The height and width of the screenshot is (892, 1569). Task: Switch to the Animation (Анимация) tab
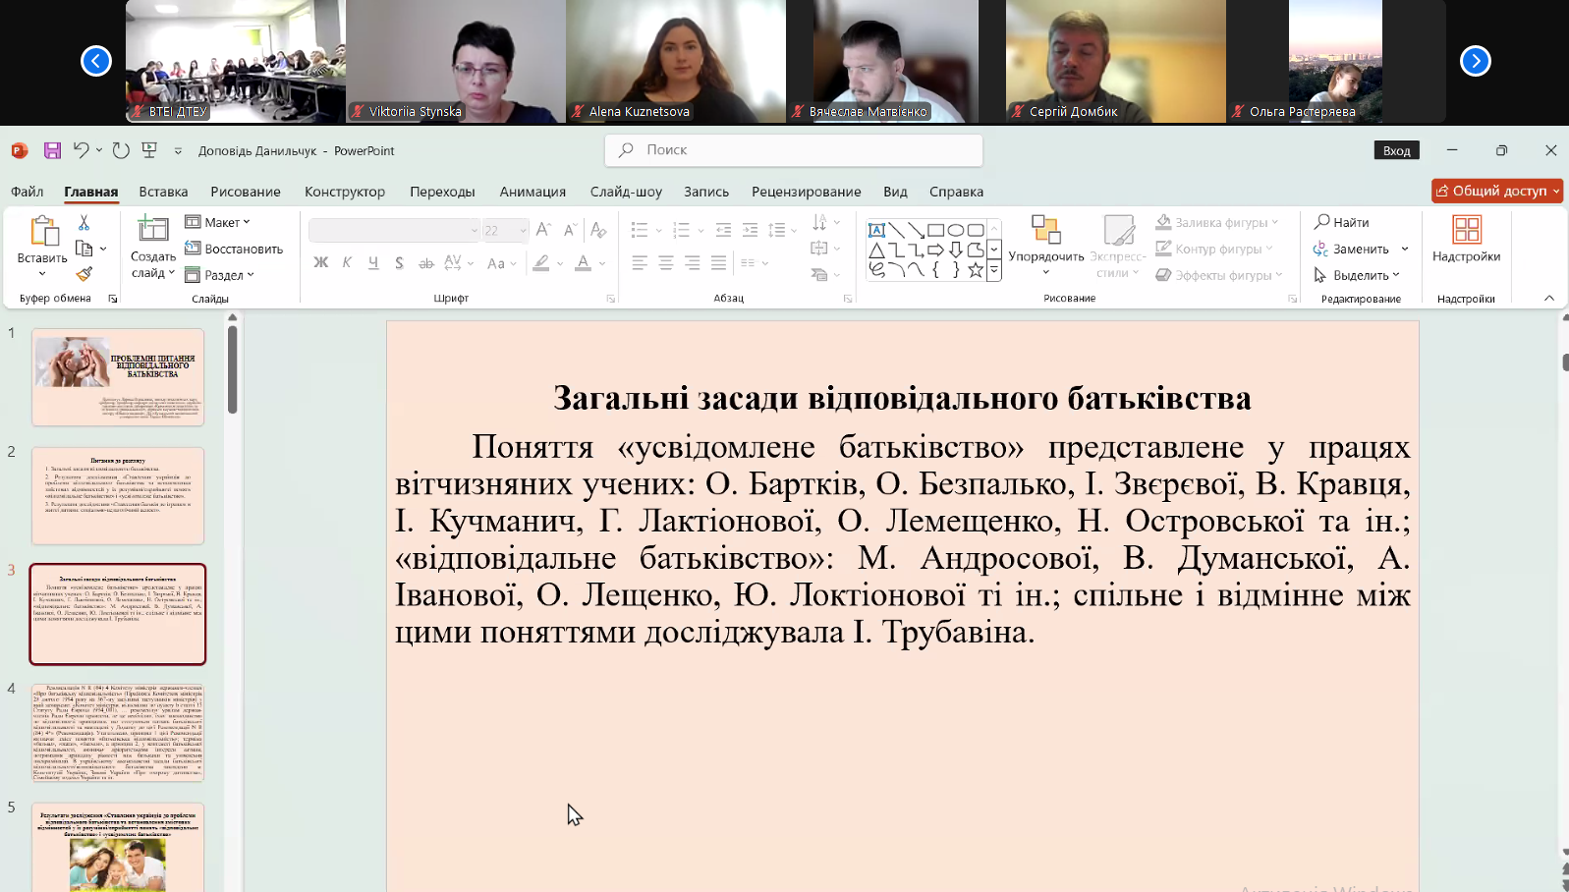532,192
